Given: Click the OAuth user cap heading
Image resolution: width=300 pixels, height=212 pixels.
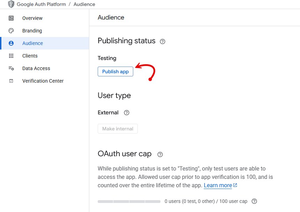Looking at the screenshot, I should [125, 154].
